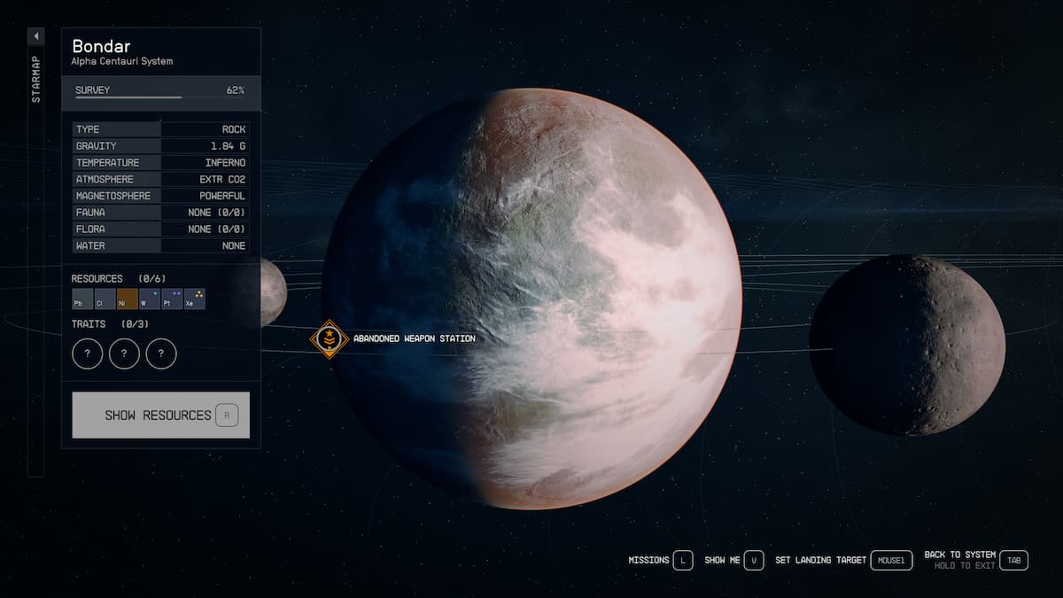
Task: Click the second unknown trait circle
Action: 124,353
